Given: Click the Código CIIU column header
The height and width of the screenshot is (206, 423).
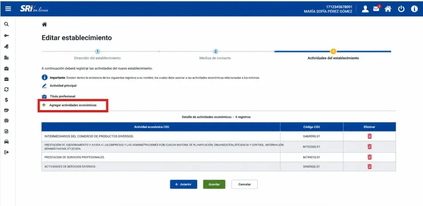Looking at the screenshot, I should click(312, 127).
